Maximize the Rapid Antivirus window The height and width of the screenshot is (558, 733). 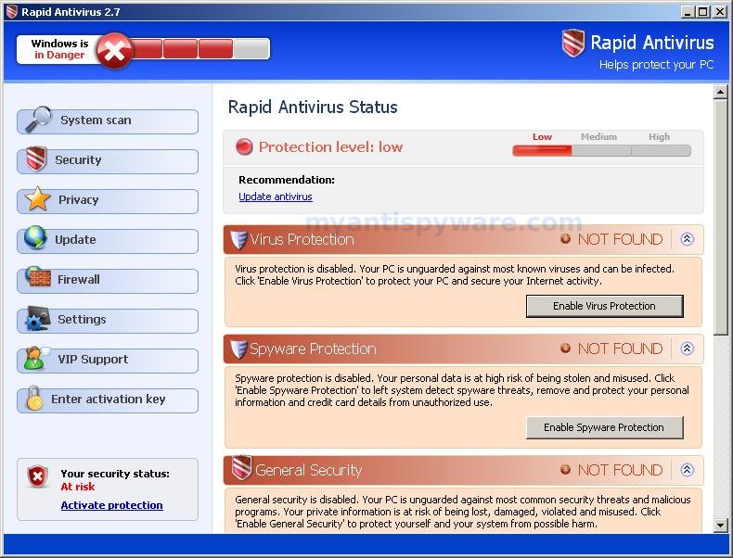point(702,12)
